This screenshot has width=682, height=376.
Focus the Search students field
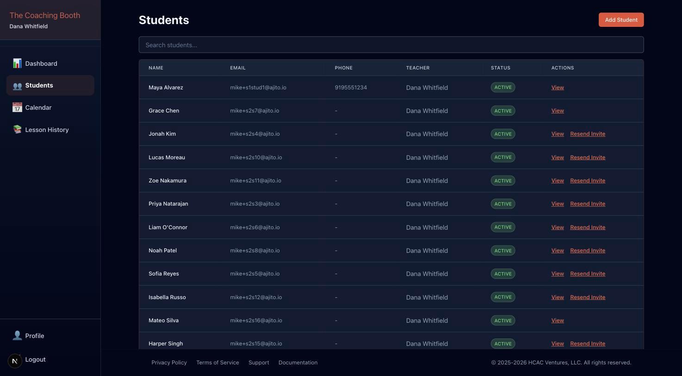[x=391, y=45]
